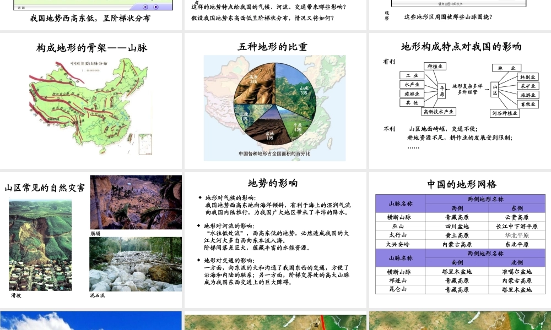Click the caption 中国各种地形占全国面积的百分比
Screen dimensions: 551x330
coord(274,153)
